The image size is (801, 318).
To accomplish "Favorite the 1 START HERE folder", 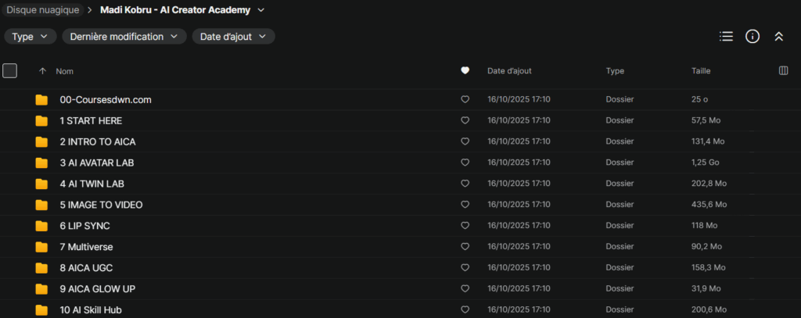I will coord(465,121).
